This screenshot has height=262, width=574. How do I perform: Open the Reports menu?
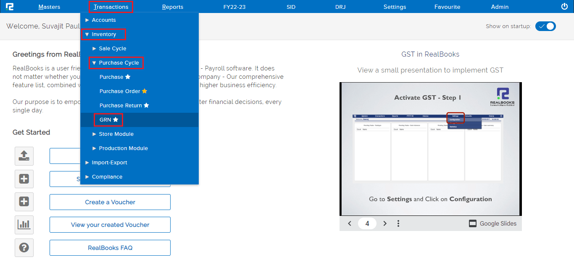(173, 7)
